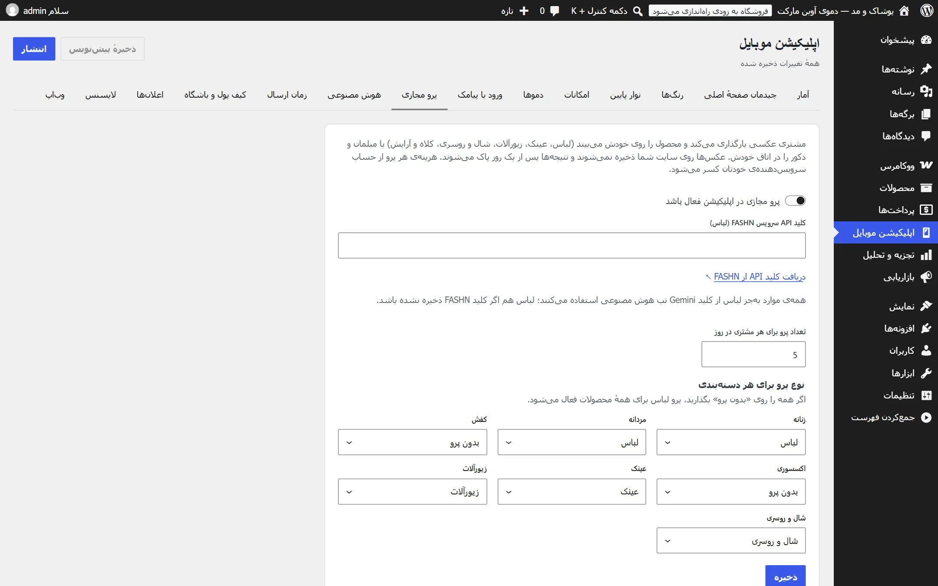Click the WordPress logo icon
Viewport: 938px width, 586px height.
(927, 10)
